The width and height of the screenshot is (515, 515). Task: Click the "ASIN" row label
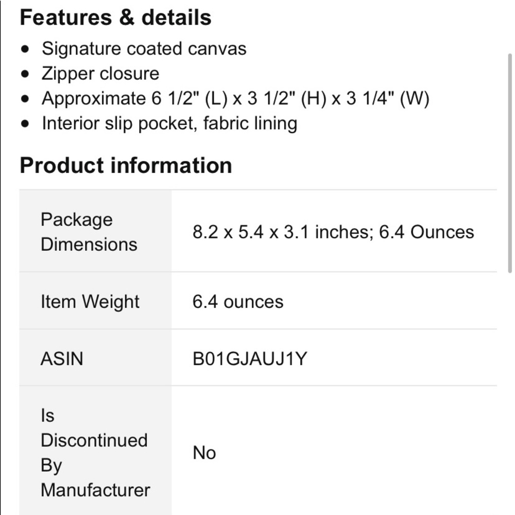(x=61, y=358)
